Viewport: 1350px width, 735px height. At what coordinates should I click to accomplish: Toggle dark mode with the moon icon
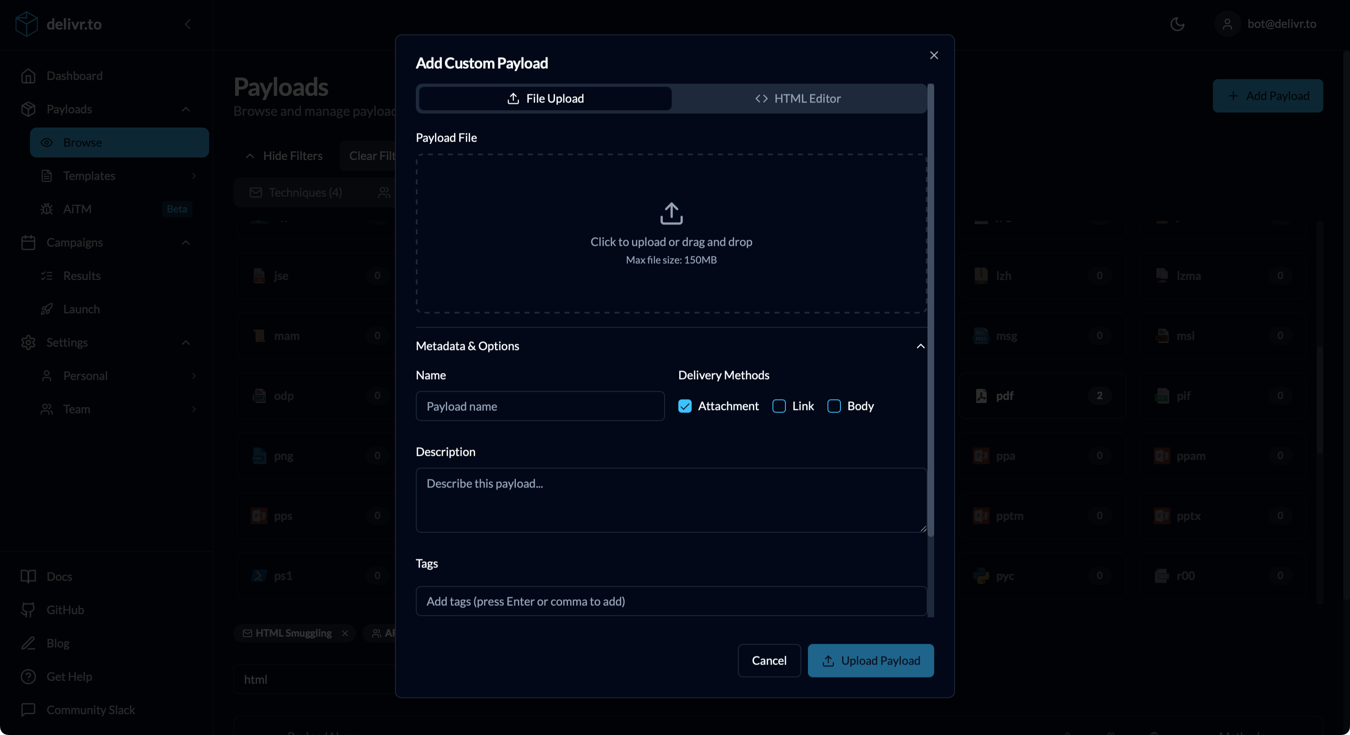[x=1177, y=24]
